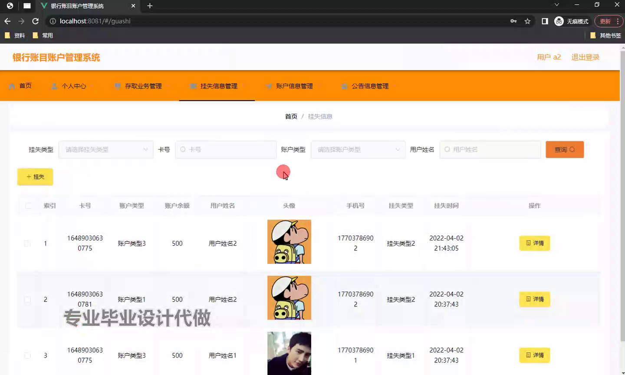Open 详情 for row 2

pyautogui.click(x=535, y=299)
